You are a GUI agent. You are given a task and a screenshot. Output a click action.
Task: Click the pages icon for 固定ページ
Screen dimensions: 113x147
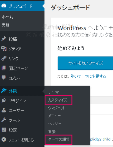[4, 68]
